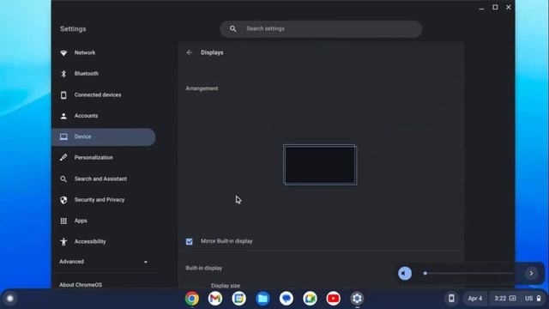Uncheck Mirror Built-in display checkbox
This screenshot has width=549, height=309.
point(190,241)
